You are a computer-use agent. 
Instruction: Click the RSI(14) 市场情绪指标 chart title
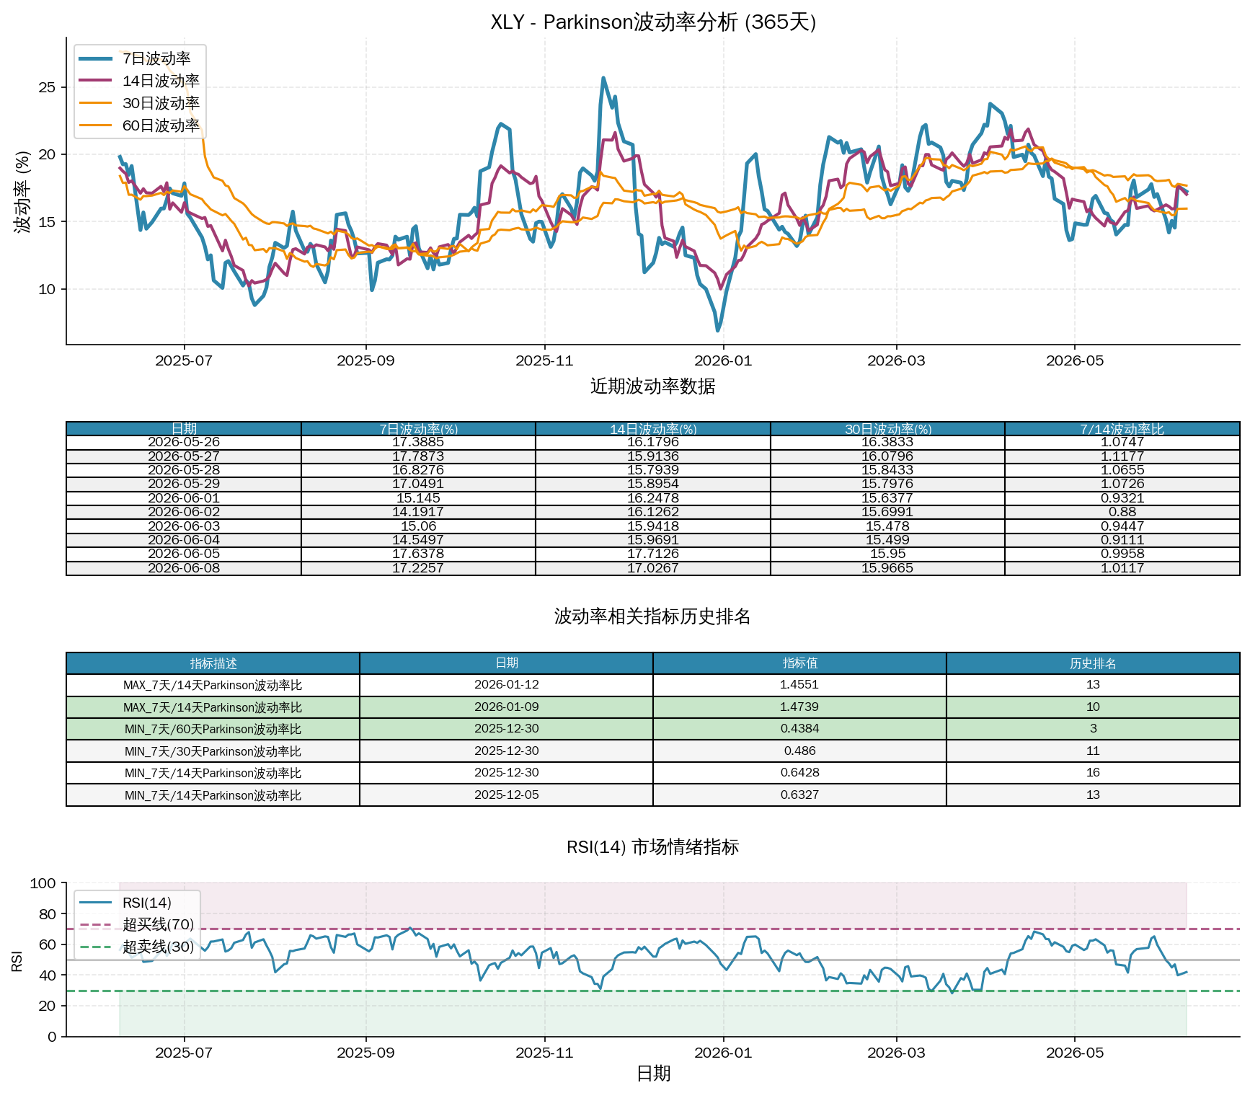point(653,846)
